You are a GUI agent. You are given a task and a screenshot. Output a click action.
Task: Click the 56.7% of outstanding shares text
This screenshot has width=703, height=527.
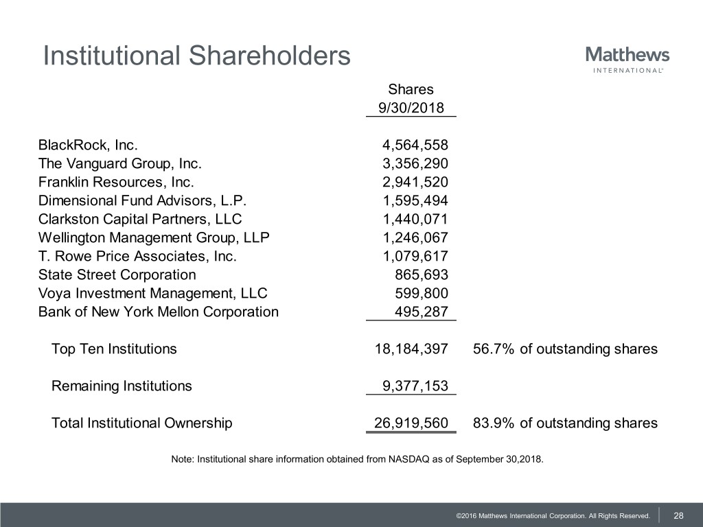coord(565,349)
